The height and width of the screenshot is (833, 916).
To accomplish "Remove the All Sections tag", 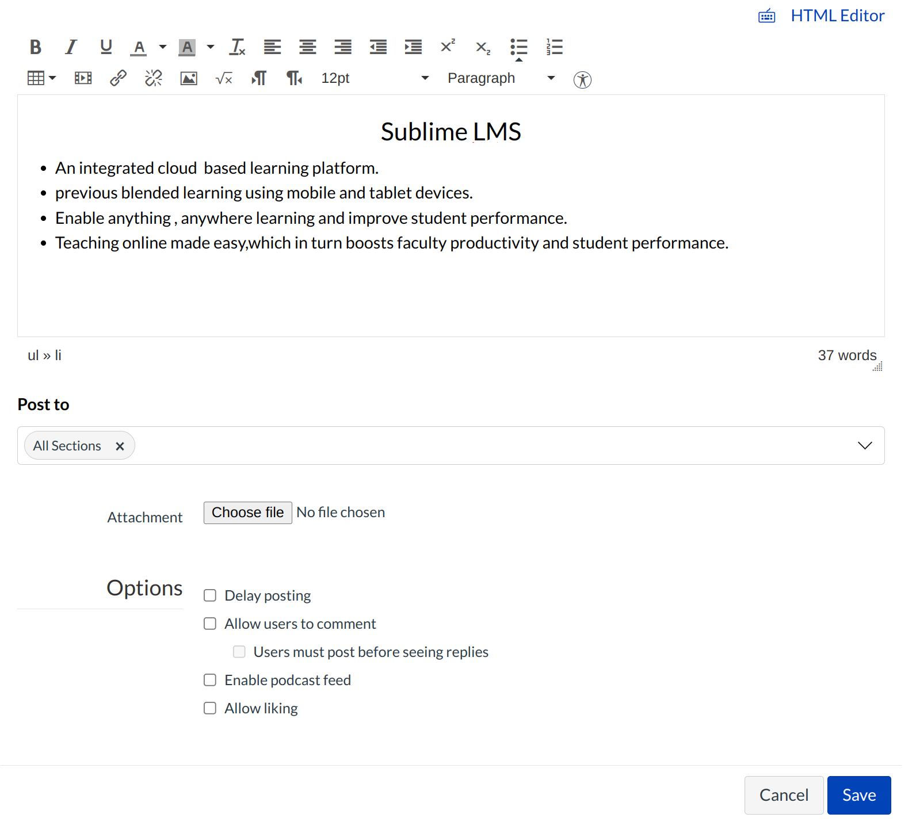I will (120, 446).
